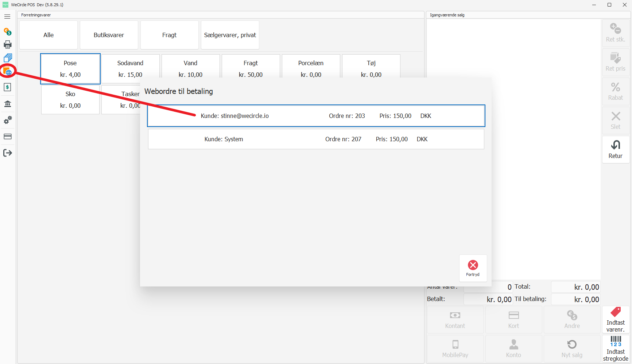Viewport: 632px width, 364px height.
Task: Add Pose kr. 4,00 to the sale
Action: pos(70,69)
